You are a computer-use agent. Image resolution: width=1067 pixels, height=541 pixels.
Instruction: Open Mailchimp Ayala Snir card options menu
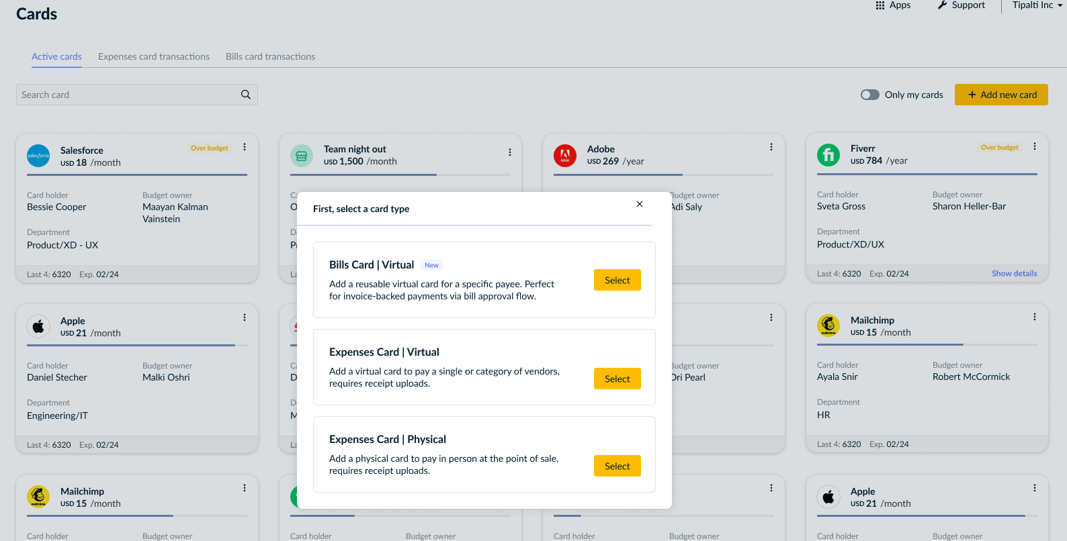[1035, 317]
